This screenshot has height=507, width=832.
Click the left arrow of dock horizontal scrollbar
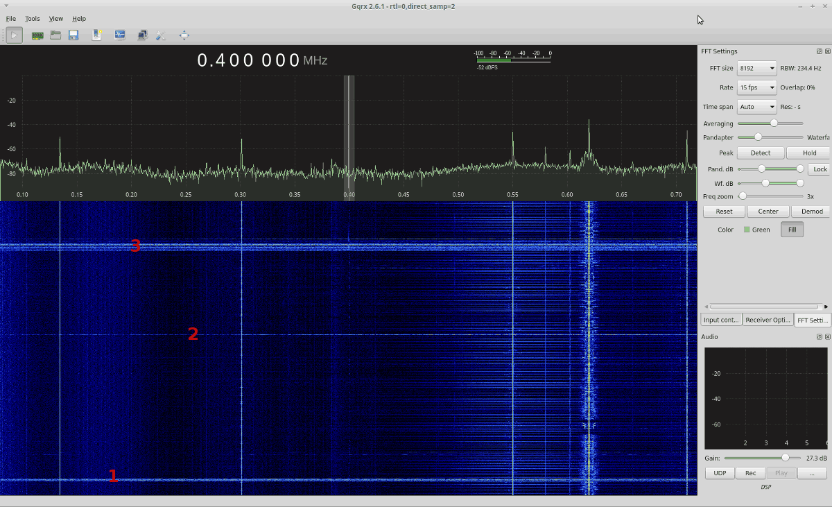coord(706,307)
